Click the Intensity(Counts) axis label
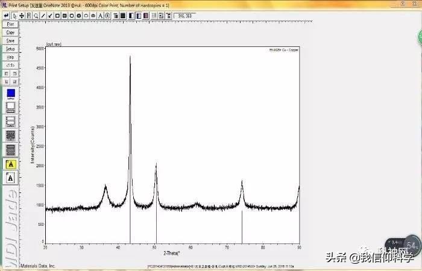This screenshot has height=271, width=422. coord(33,145)
